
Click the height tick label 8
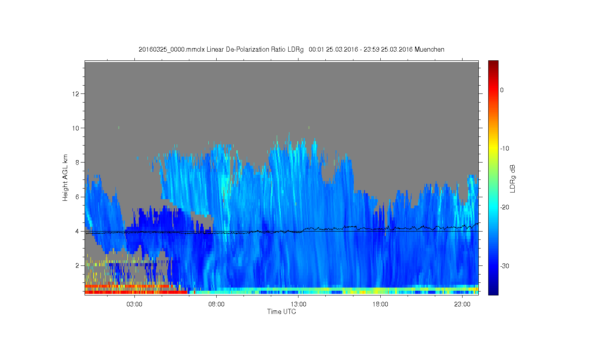[77, 162]
